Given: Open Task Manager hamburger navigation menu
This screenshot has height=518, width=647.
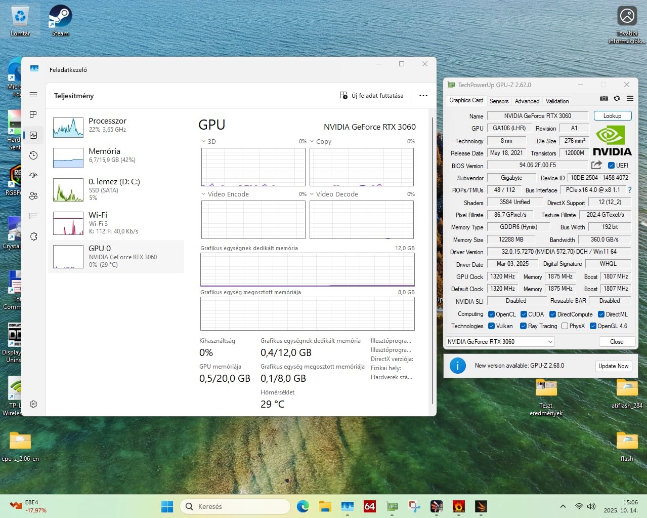Looking at the screenshot, I should coord(33,95).
